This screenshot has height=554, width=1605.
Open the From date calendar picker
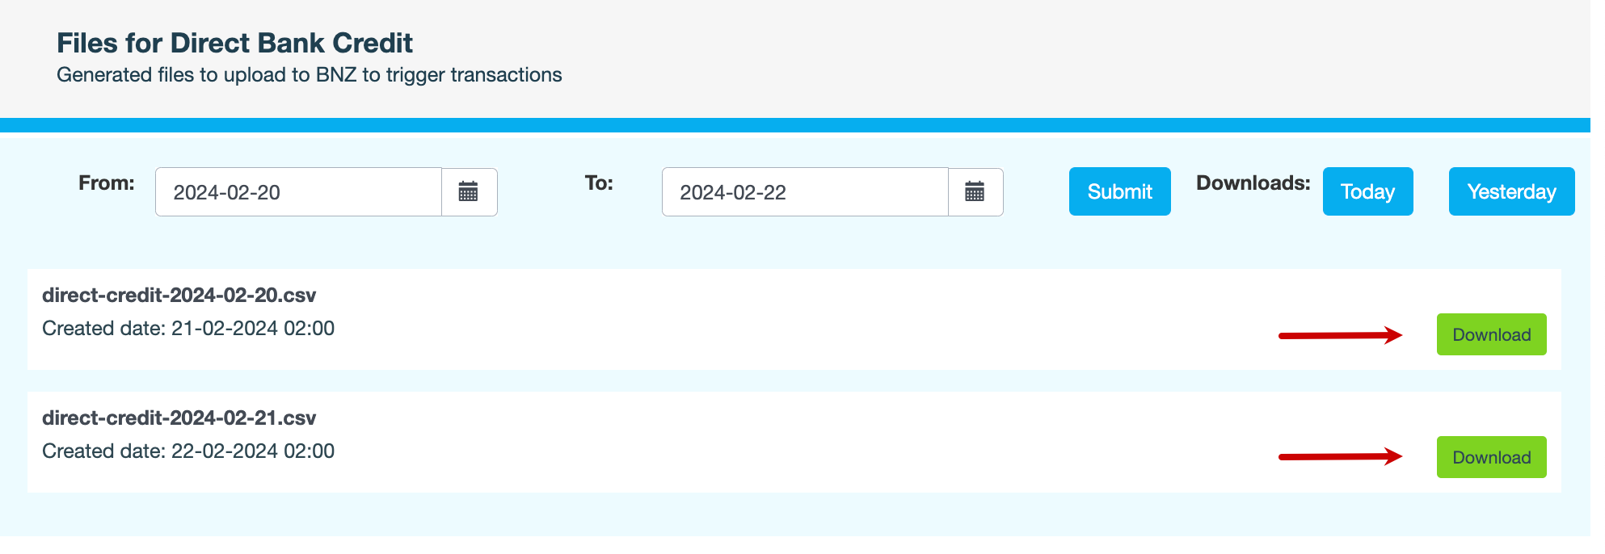coord(469,192)
